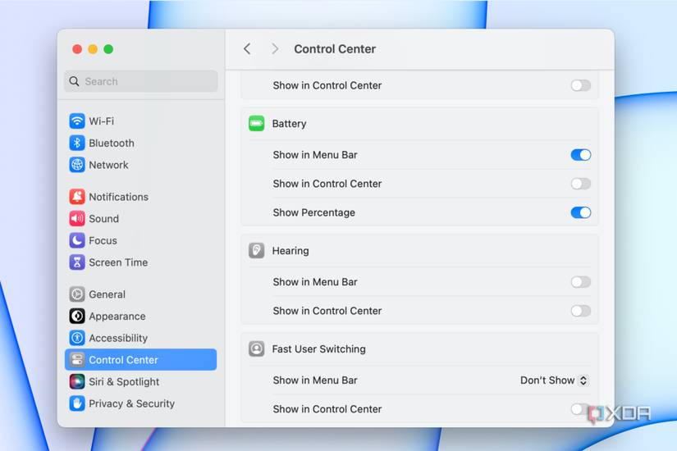Open Wi-Fi settings icon in sidebar
Viewport: 677px width, 451px height.
77,121
